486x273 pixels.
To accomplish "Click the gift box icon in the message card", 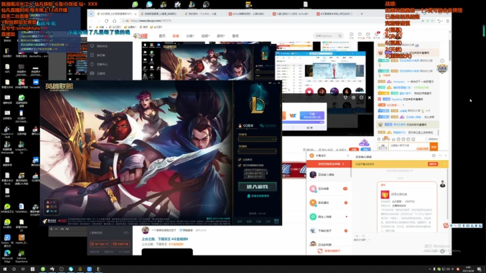I will 385,195.
